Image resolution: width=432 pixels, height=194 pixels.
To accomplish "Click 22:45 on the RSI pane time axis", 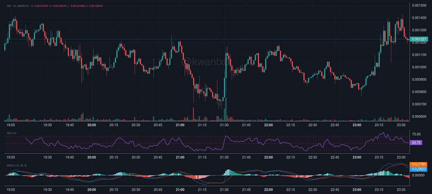I will click(x=335, y=157).
